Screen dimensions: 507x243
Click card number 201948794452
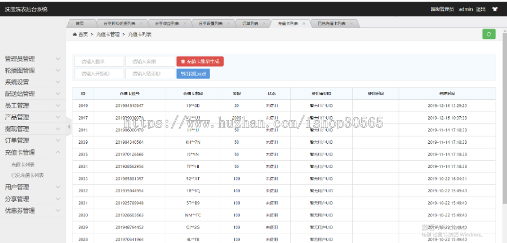pos(130,227)
